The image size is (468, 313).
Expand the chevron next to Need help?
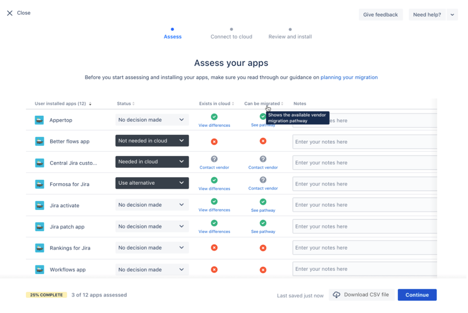452,15
